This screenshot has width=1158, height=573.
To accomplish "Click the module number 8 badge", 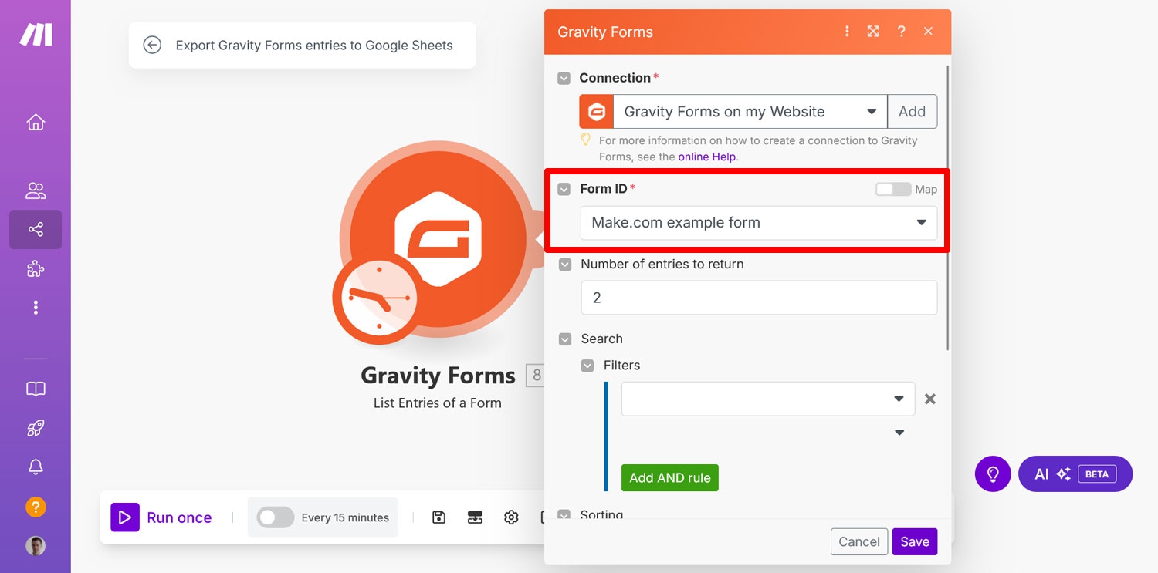I will pyautogui.click(x=535, y=376).
